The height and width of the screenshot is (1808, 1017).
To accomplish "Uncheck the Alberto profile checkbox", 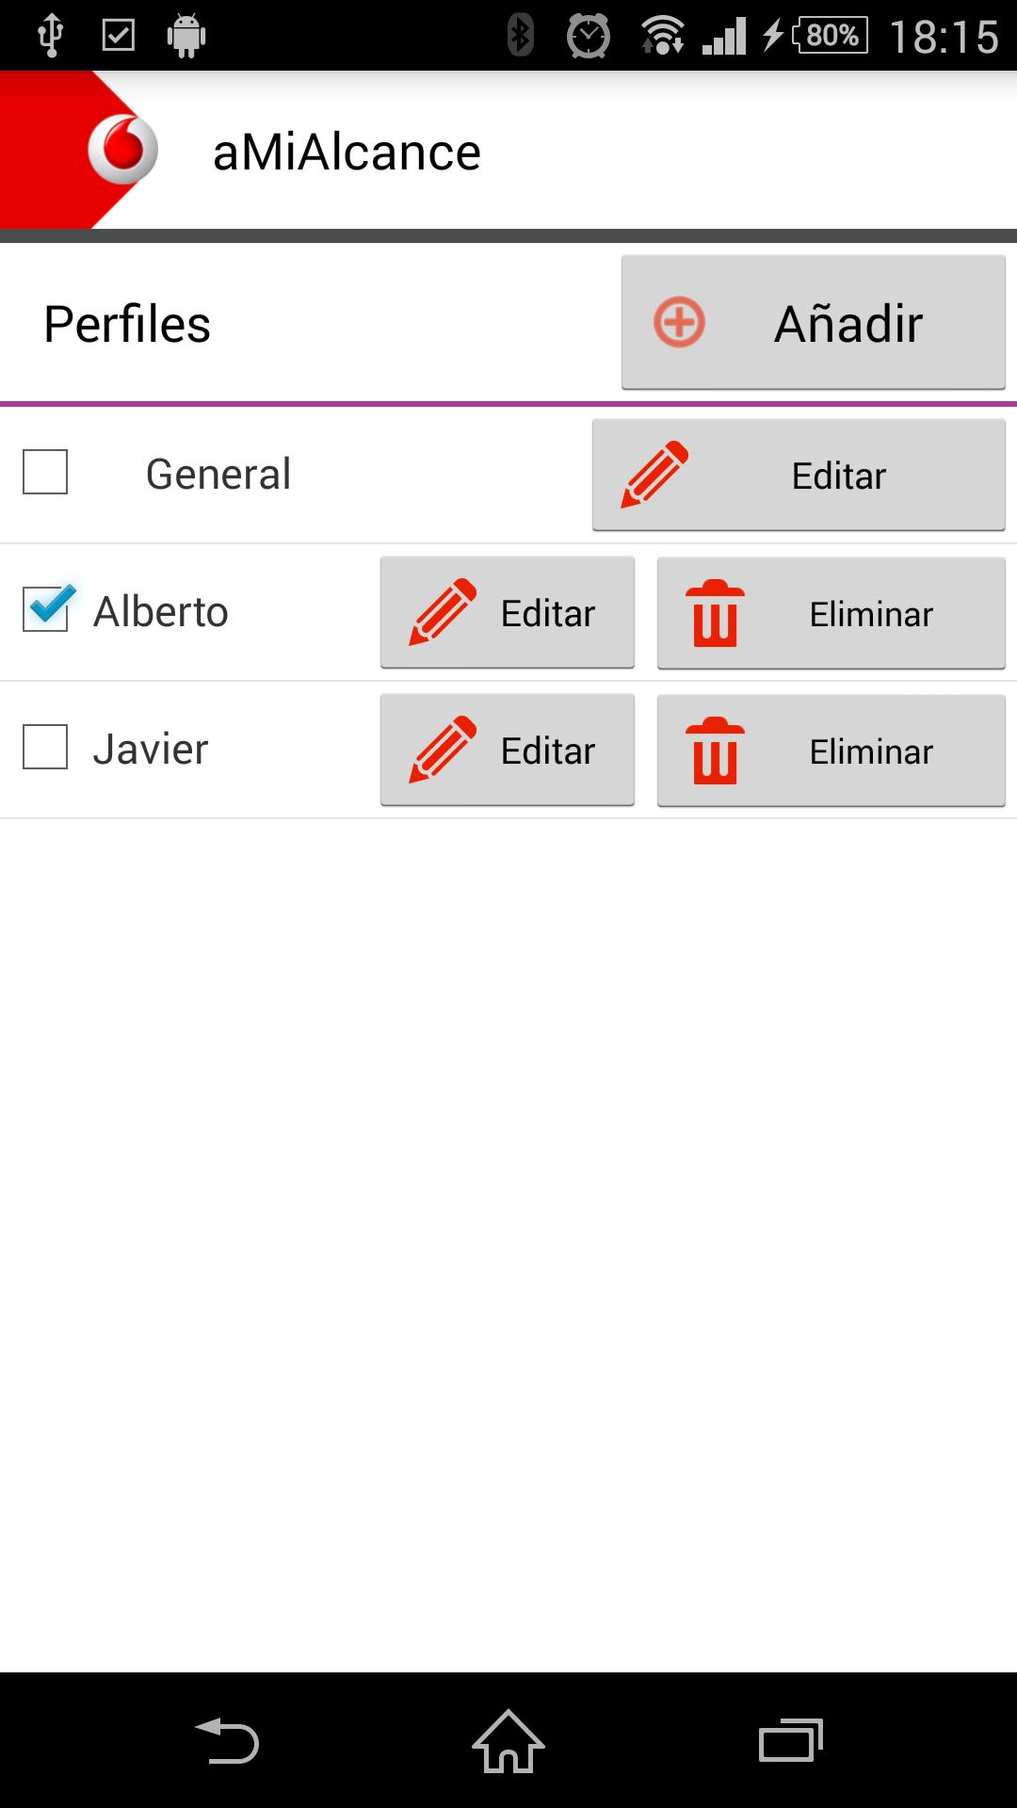I will (x=45, y=609).
